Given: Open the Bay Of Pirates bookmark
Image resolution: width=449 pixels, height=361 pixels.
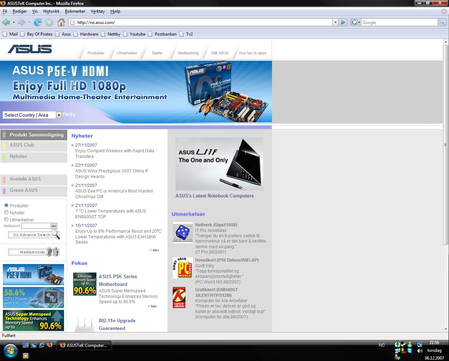Looking at the screenshot, I should point(36,34).
